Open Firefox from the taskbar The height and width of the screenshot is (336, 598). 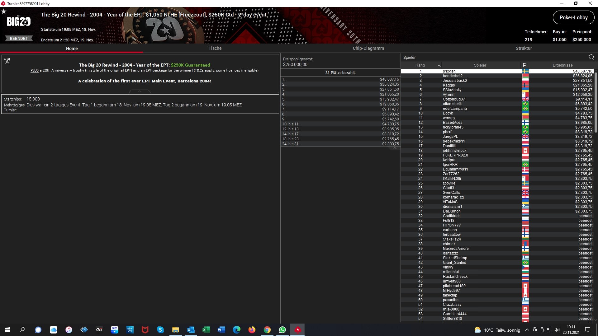point(252,330)
